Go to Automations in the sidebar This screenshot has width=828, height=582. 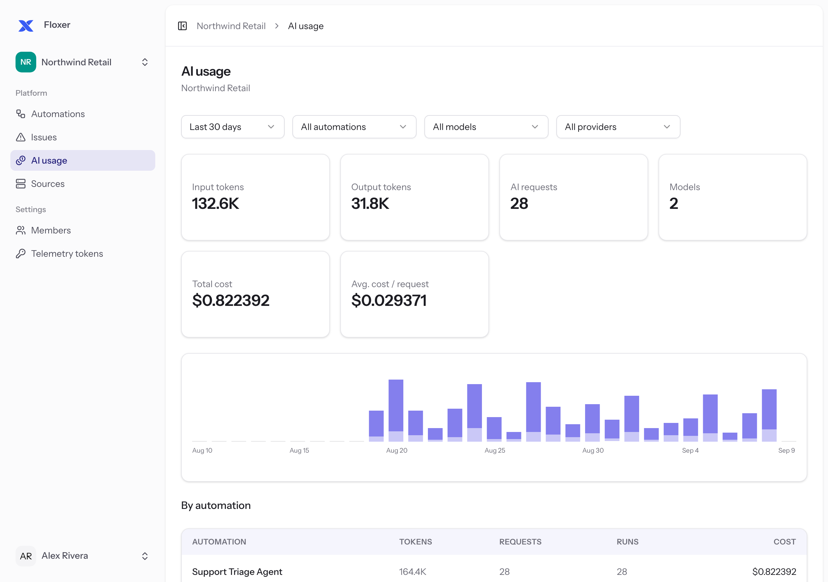coord(82,114)
